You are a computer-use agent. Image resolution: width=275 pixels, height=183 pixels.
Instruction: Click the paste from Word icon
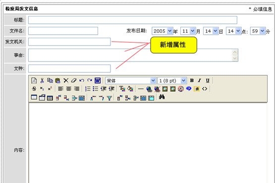pos(98,80)
